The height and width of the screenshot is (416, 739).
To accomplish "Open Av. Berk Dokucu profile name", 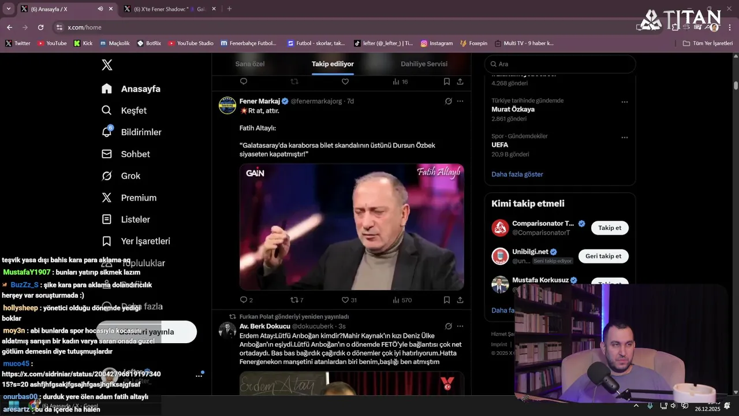I will tap(264, 326).
